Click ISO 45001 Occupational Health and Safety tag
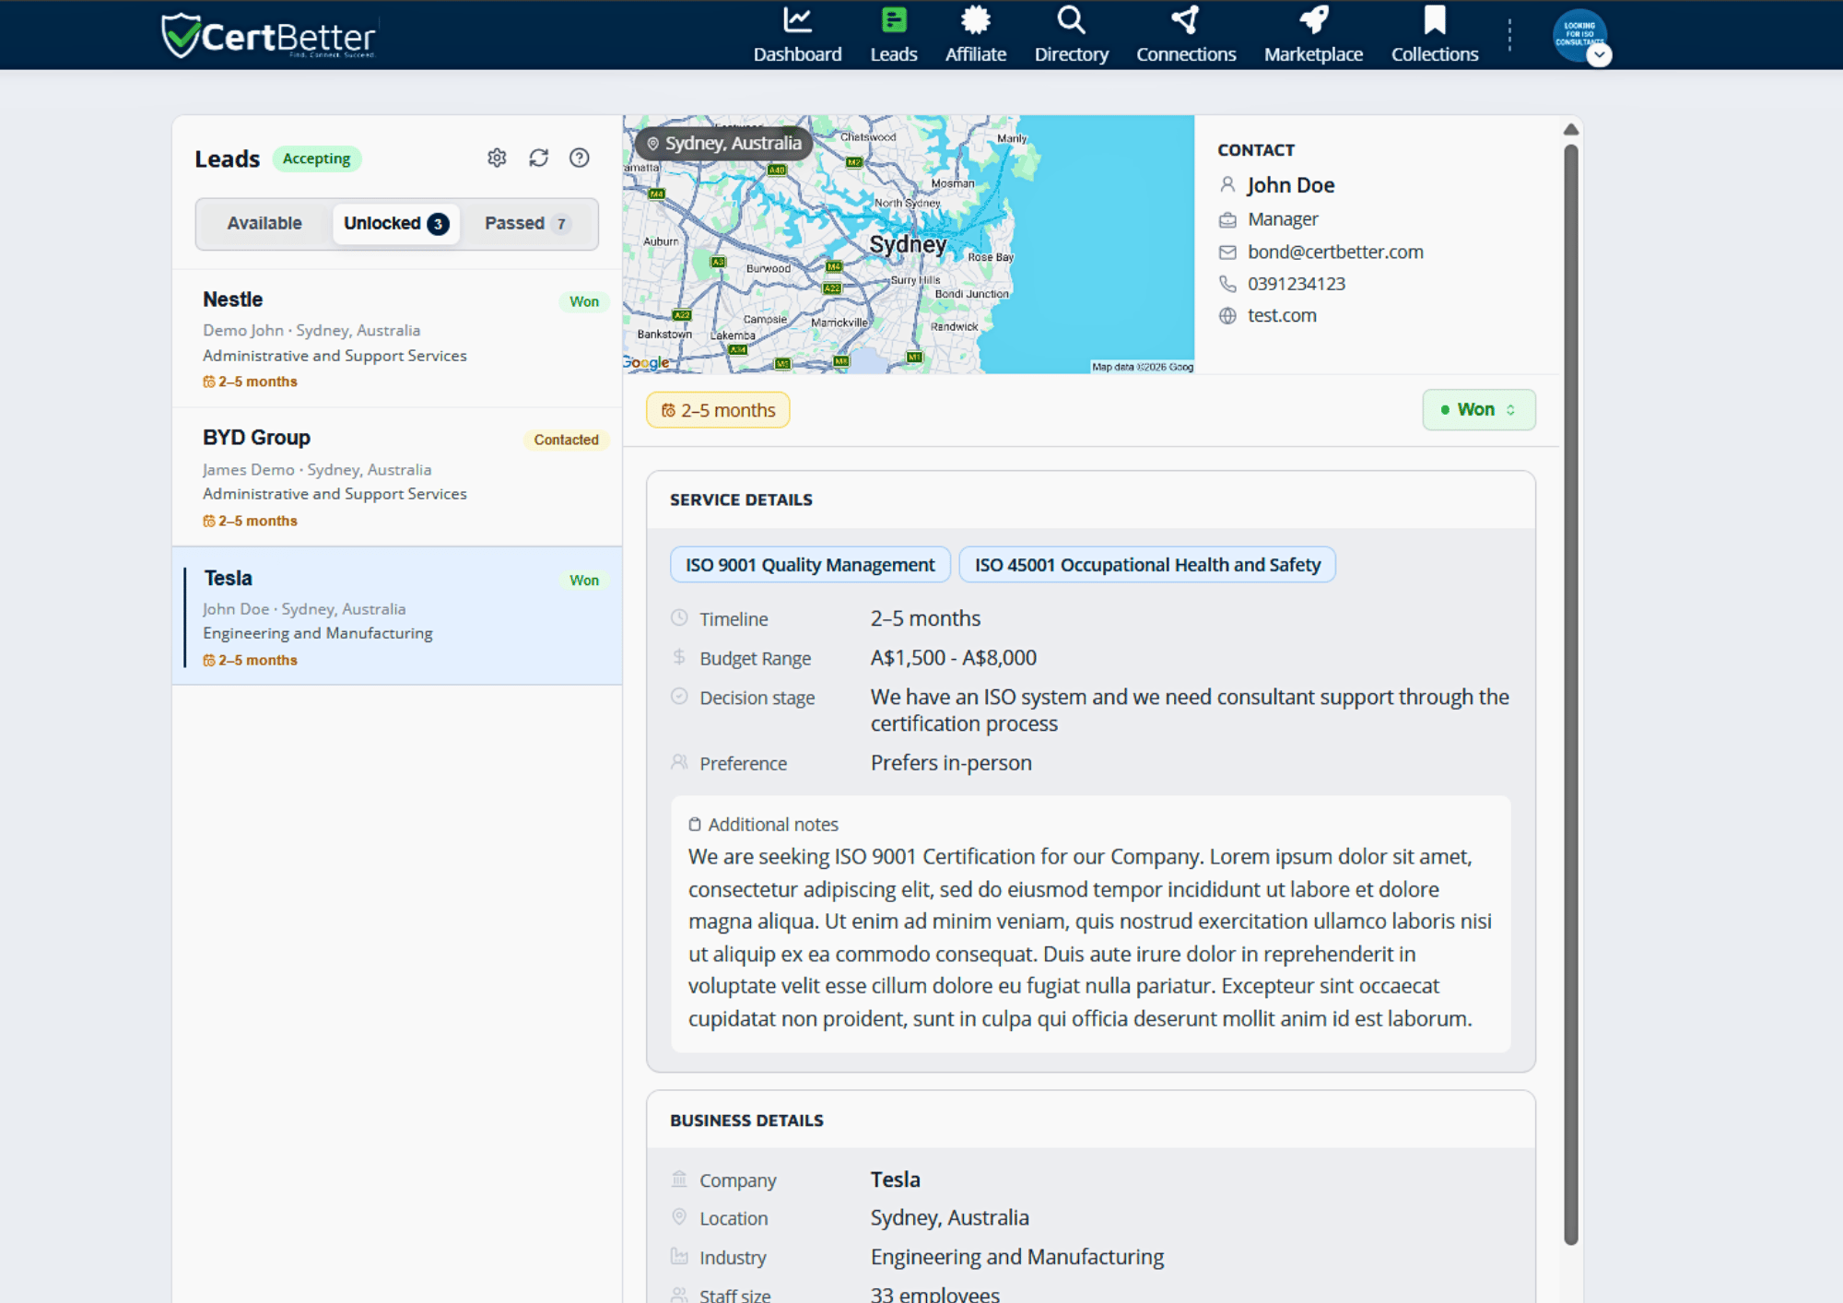 (x=1147, y=565)
